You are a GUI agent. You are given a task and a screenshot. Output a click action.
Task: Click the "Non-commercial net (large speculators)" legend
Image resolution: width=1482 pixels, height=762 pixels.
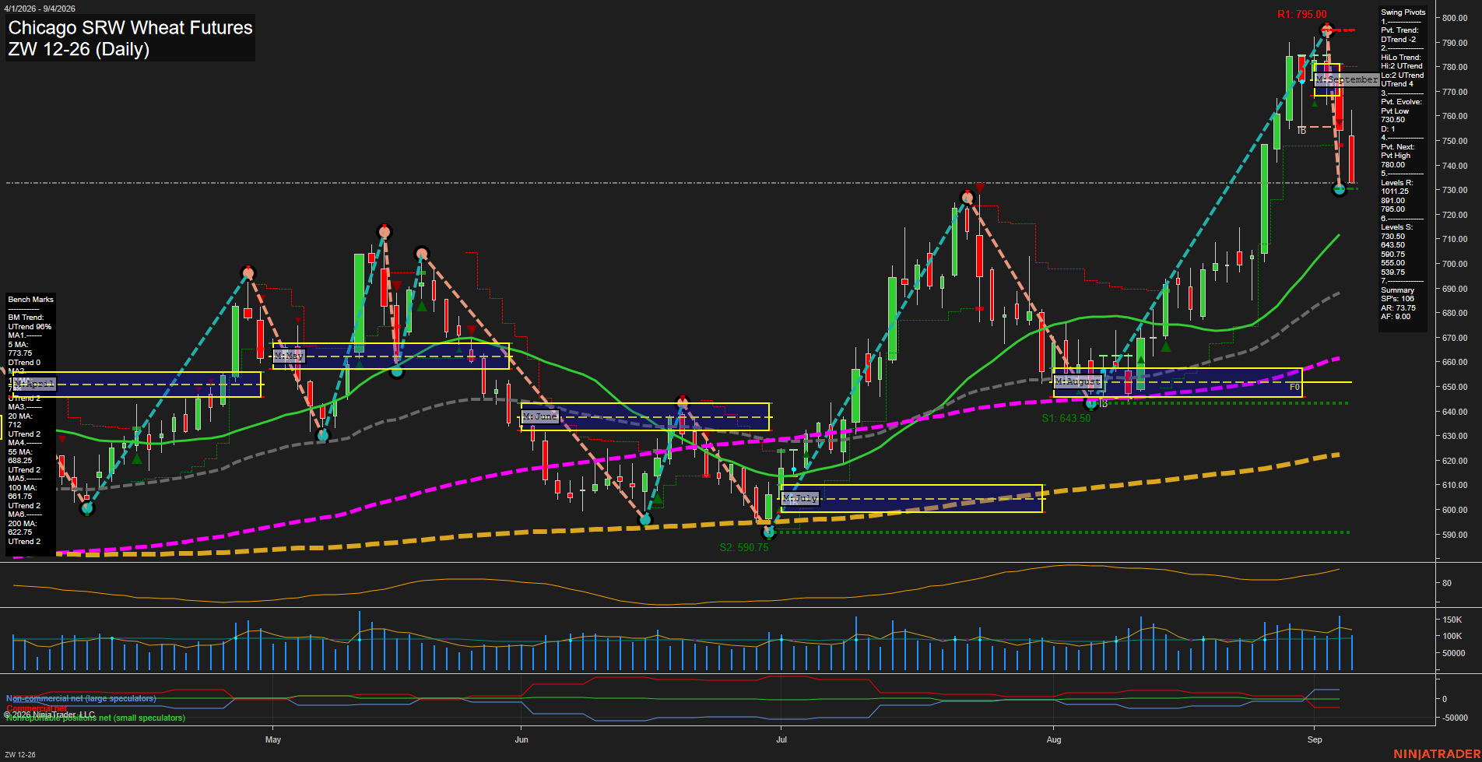pyautogui.click(x=81, y=699)
